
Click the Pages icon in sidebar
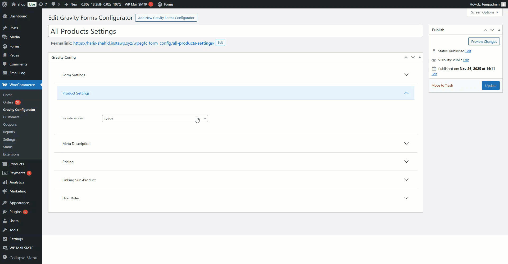5,55
